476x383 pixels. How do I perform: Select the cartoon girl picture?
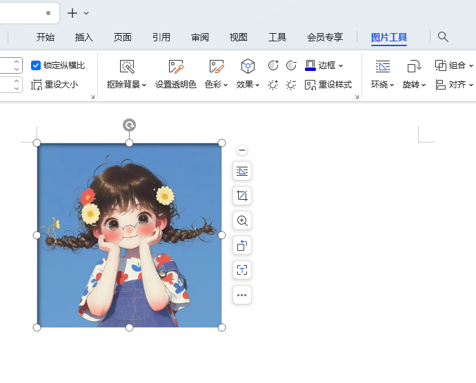pos(129,236)
